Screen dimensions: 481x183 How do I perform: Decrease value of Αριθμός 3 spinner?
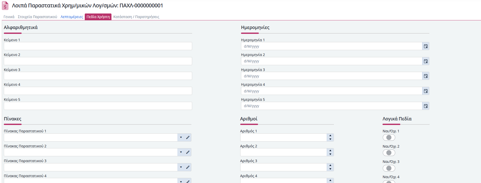click(330, 169)
